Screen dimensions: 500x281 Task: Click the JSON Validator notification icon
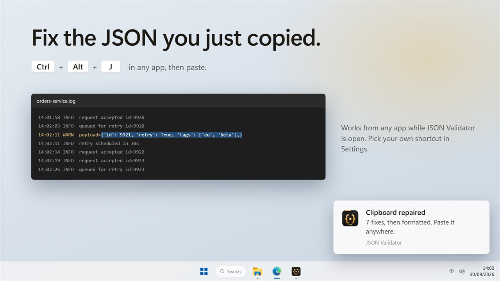pyautogui.click(x=350, y=218)
